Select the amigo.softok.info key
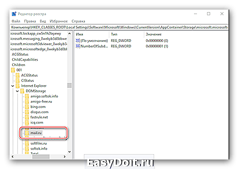238x169 pixels. pyautogui.click(x=44, y=96)
